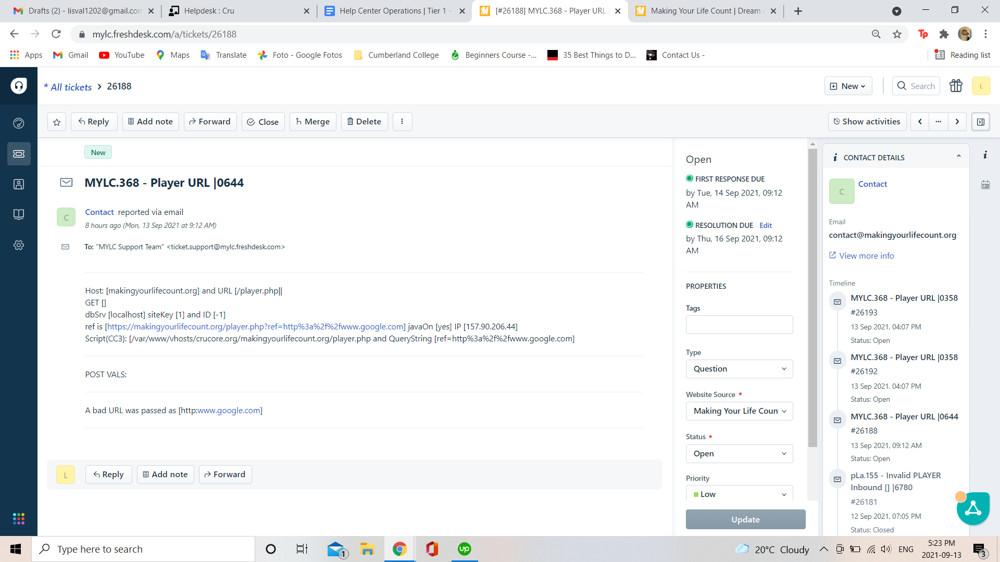Open the Type dropdown showing Question
Screen dimensions: 1000x562
(x=739, y=369)
